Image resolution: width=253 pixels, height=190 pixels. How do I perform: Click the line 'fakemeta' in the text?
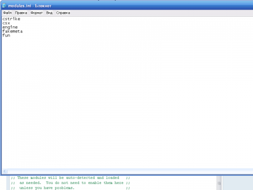(x=13, y=31)
